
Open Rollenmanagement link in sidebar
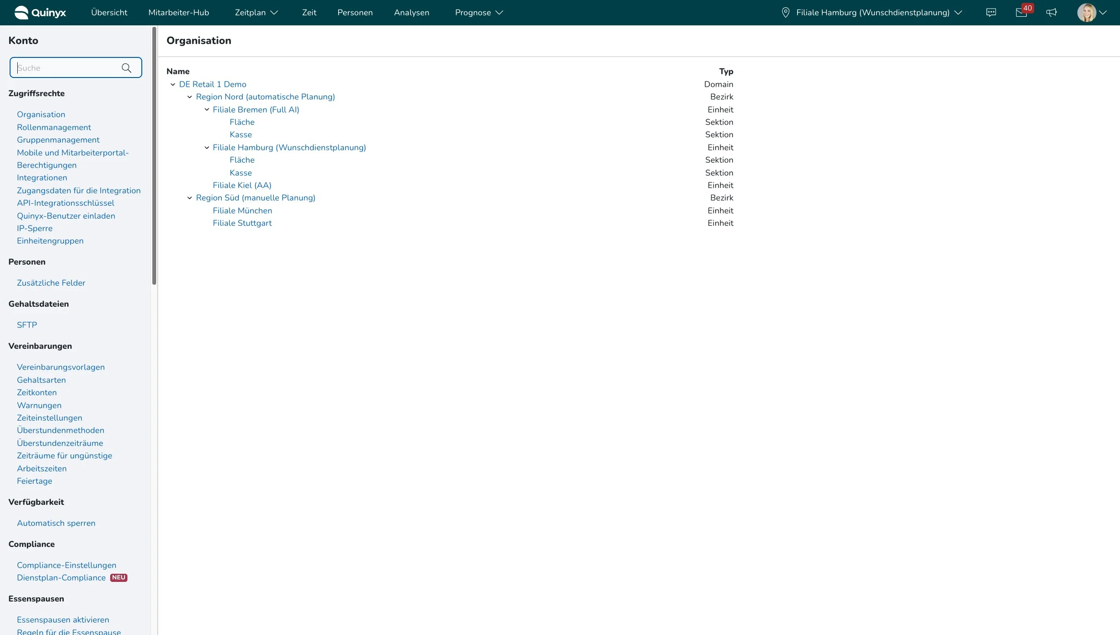coord(54,127)
